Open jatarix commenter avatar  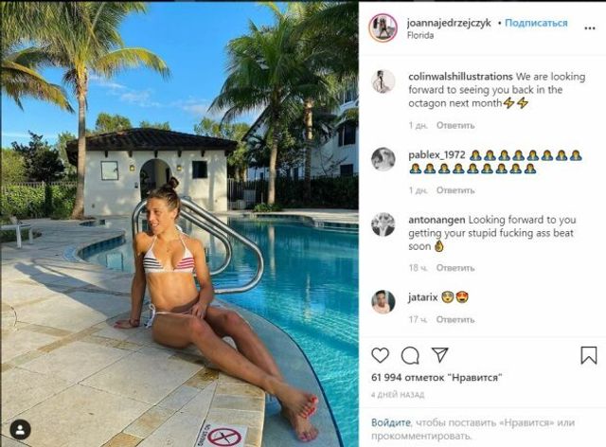[383, 301]
